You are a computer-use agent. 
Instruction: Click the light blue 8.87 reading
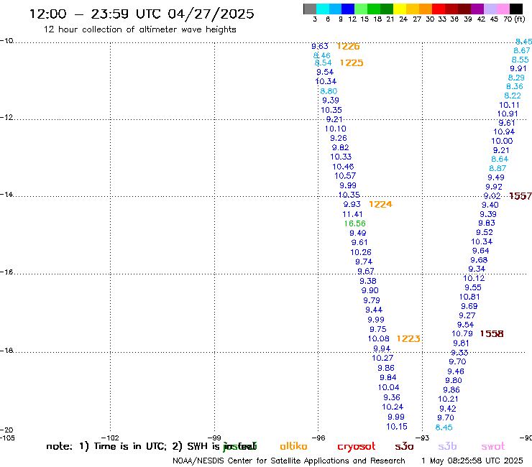497,168
